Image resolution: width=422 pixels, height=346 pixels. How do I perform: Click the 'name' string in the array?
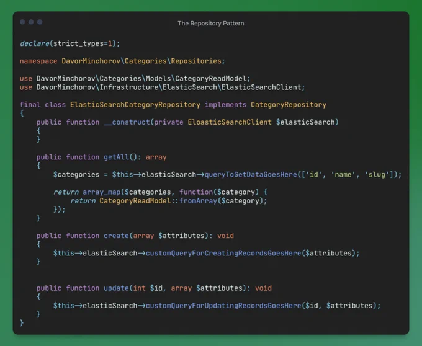point(343,175)
